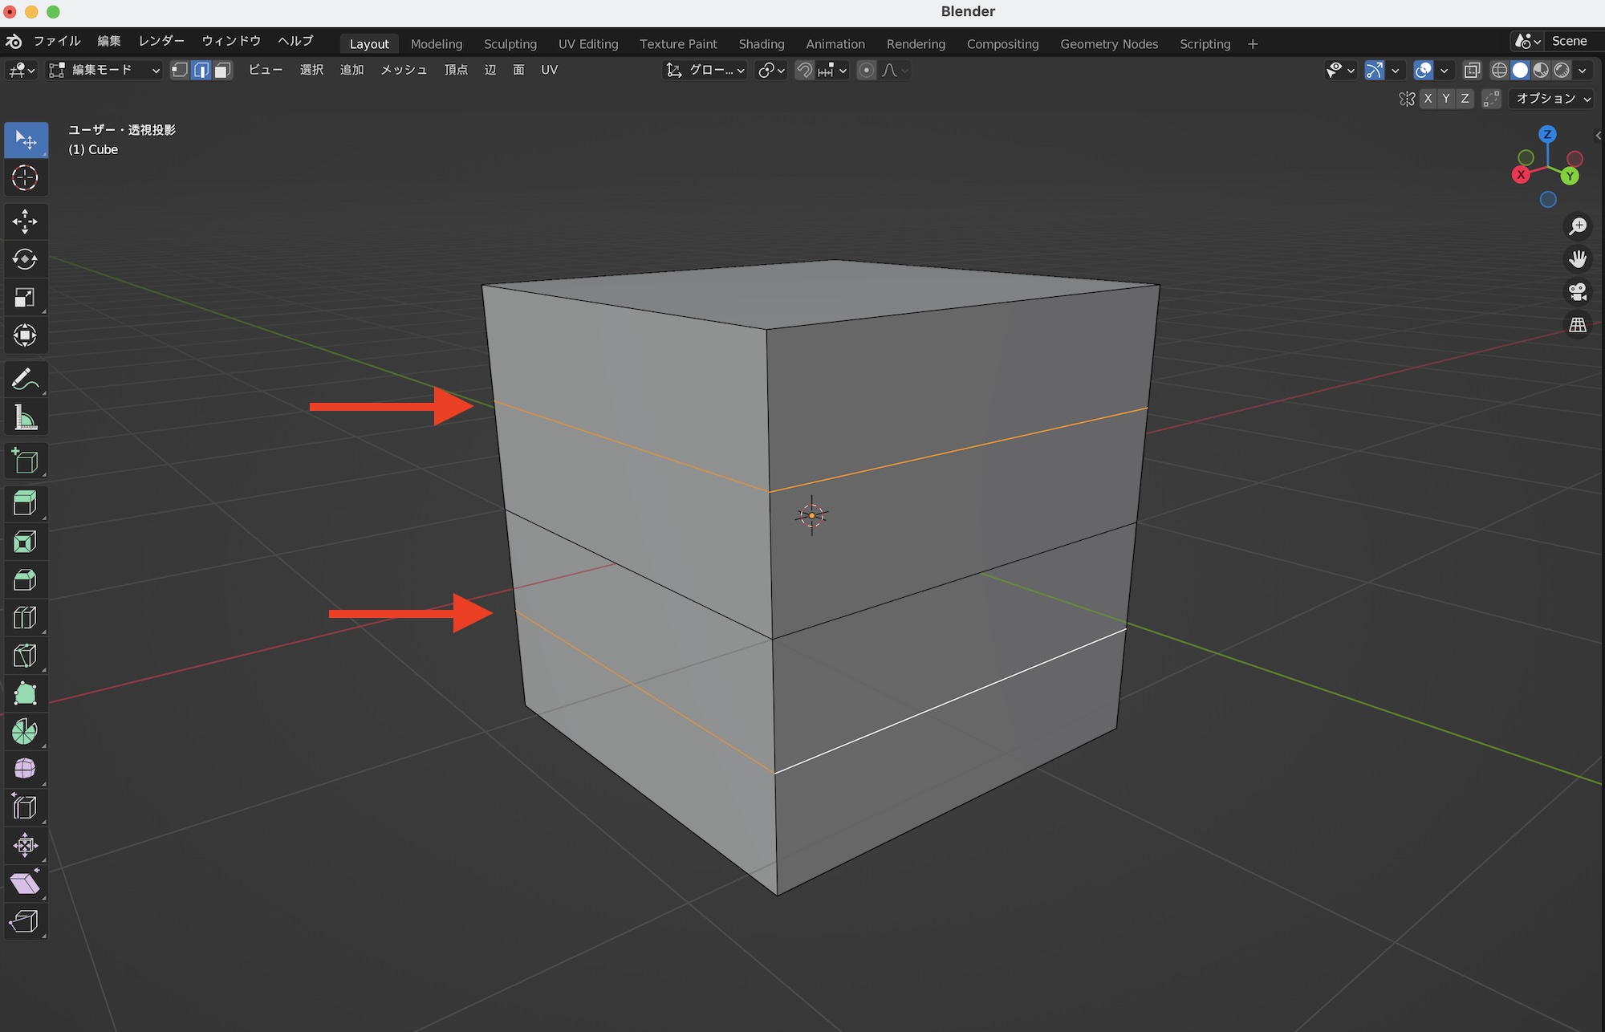Image resolution: width=1605 pixels, height=1032 pixels.
Task: Open transform orientation グロー dropdown
Action: tap(705, 71)
